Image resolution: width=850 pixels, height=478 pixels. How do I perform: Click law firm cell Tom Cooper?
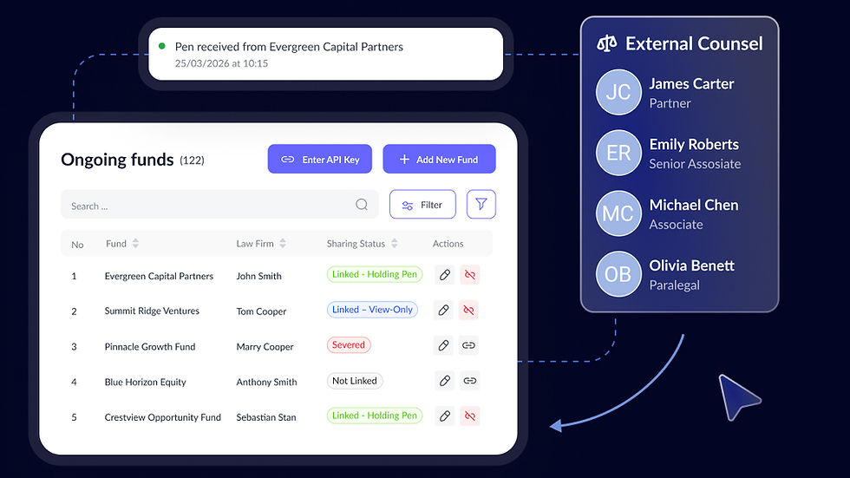point(261,311)
